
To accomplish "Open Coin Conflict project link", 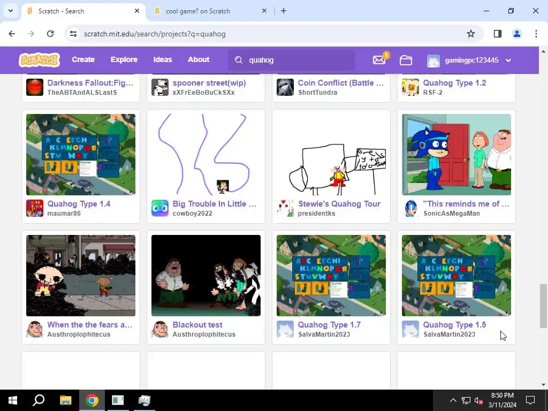I will click(341, 83).
